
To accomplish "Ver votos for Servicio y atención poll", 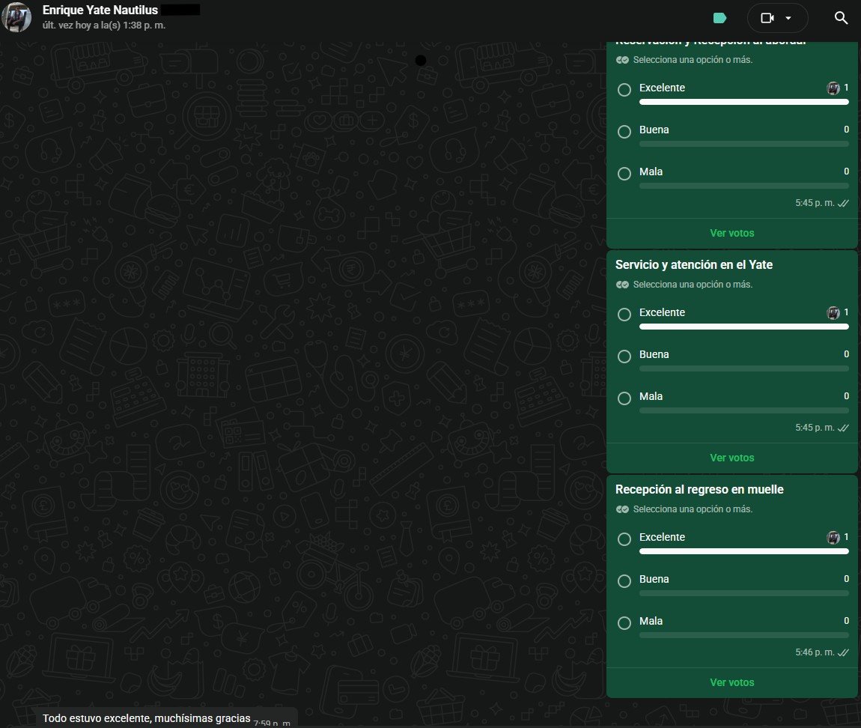I will click(x=732, y=458).
